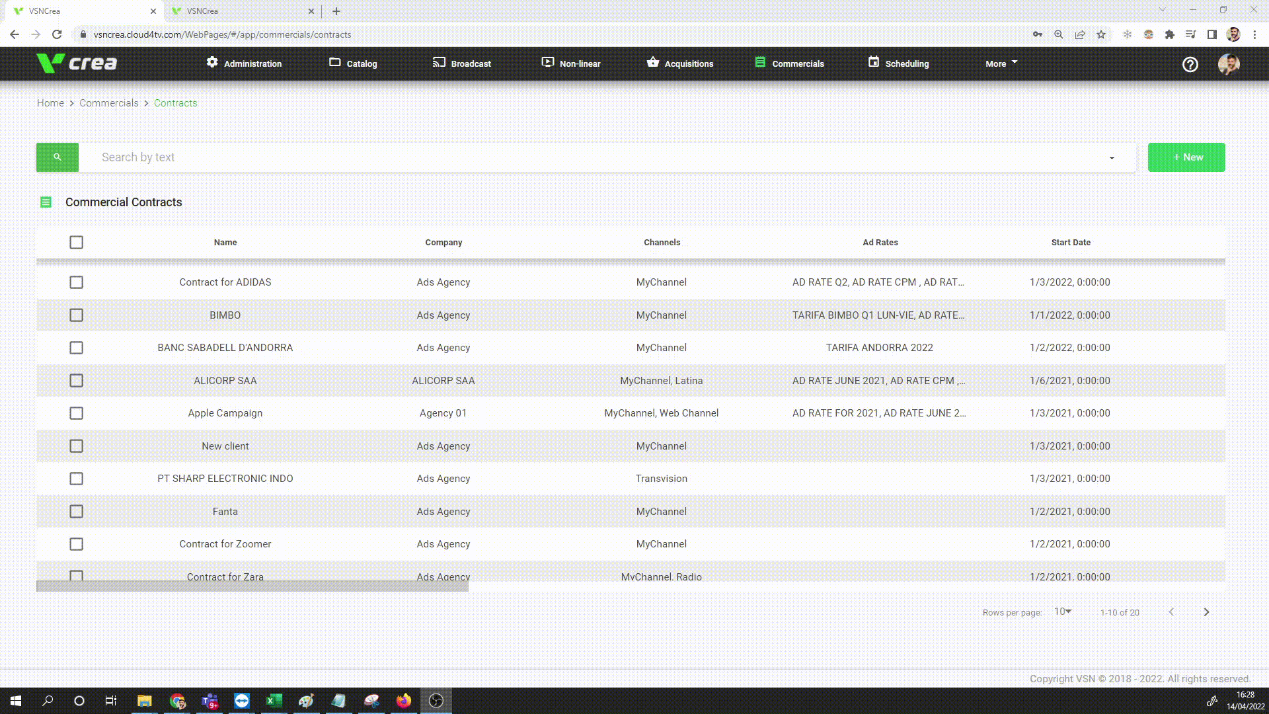Click the Transvision channel cell
Viewport: 1269px width, 714px height.
click(x=662, y=479)
